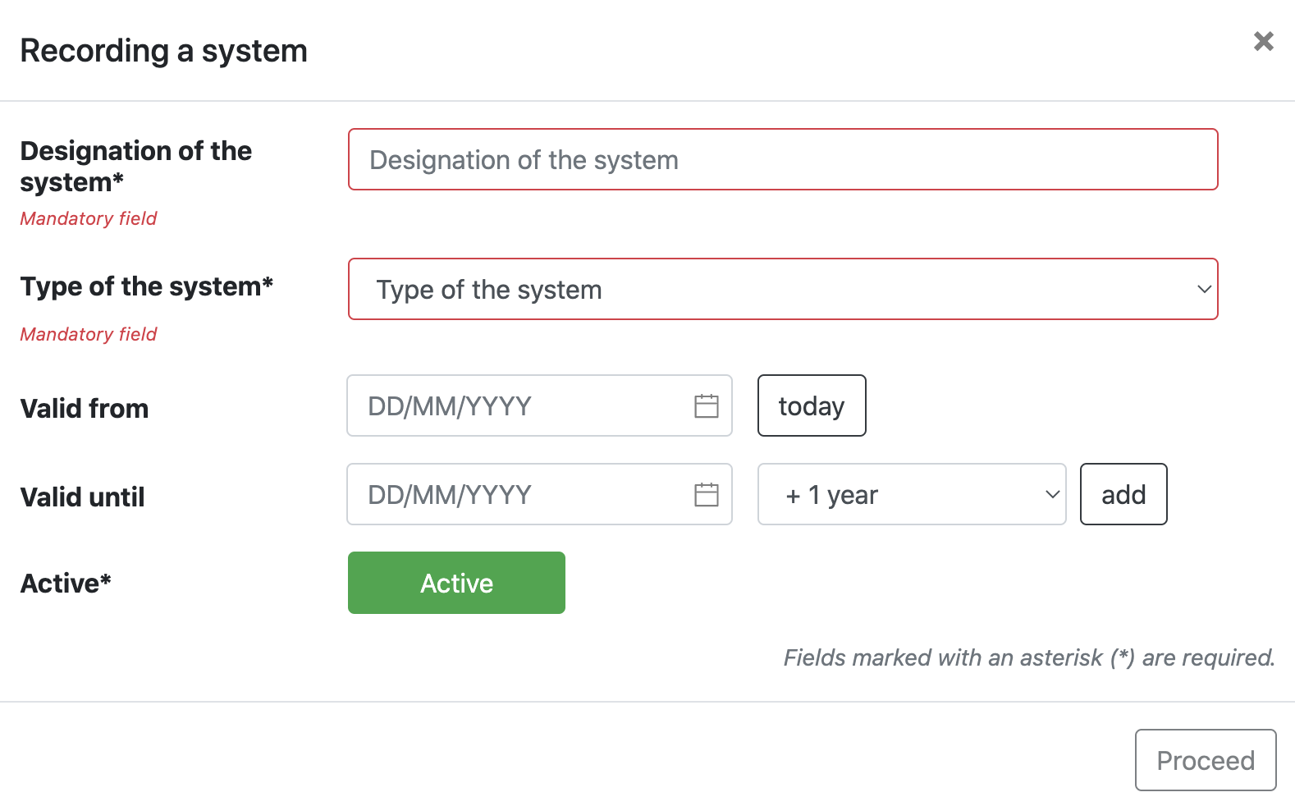This screenshot has height=806, width=1295.
Task: Click the dropdown chevron in Type of the system
Action: (x=1204, y=289)
